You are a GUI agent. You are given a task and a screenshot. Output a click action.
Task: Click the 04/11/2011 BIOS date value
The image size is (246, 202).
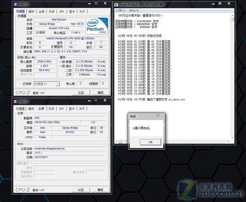(70, 157)
